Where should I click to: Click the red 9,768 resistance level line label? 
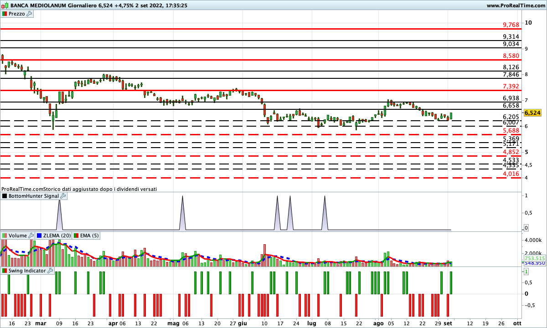pos(511,25)
